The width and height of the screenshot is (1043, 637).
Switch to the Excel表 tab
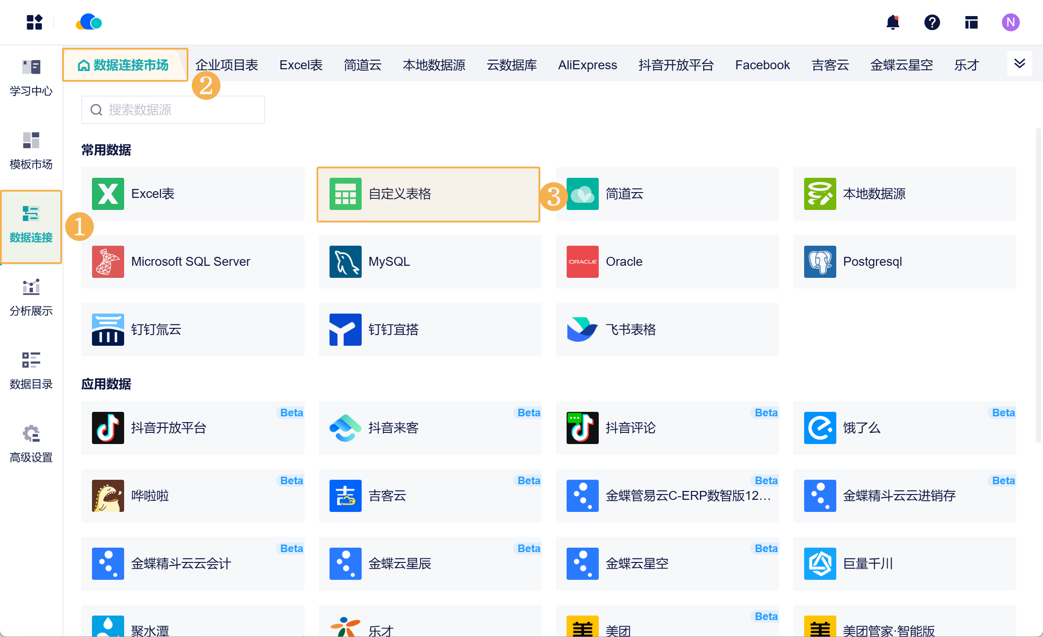[x=301, y=65]
